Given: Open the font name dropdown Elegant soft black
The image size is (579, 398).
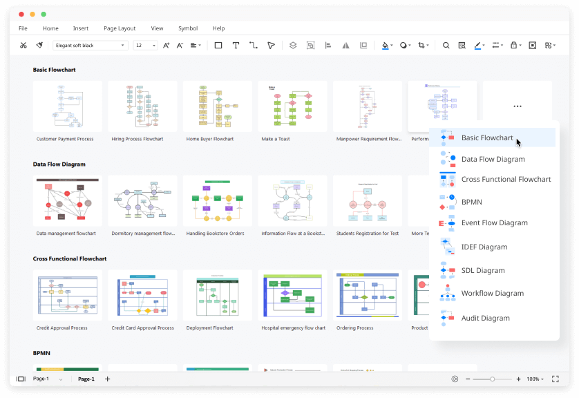Looking at the screenshot, I should (90, 46).
